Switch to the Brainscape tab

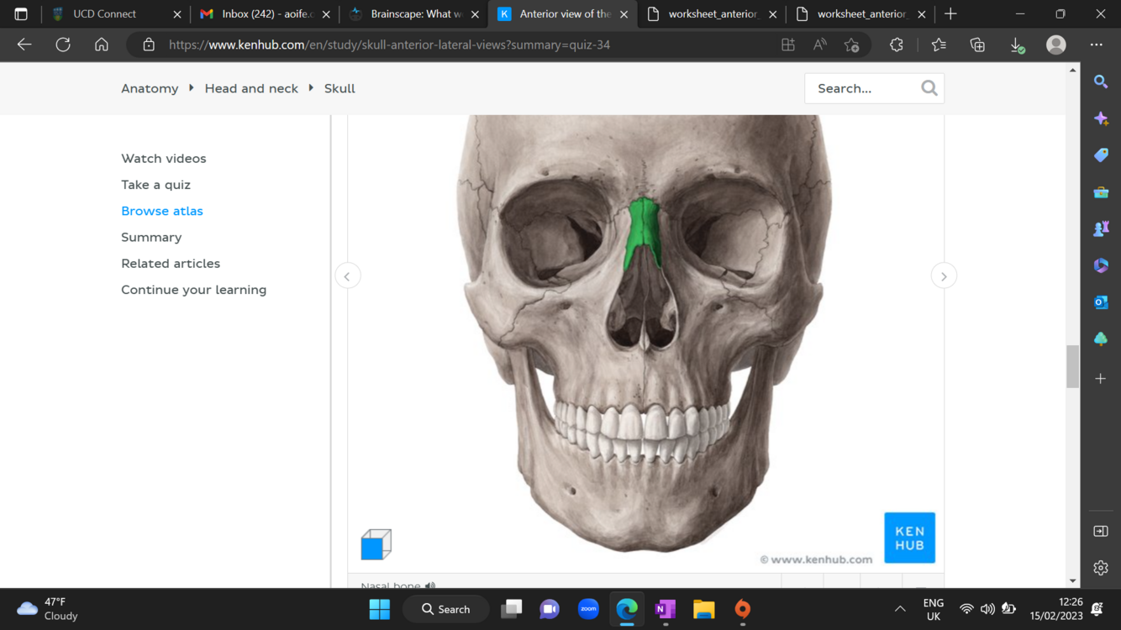[415, 13]
